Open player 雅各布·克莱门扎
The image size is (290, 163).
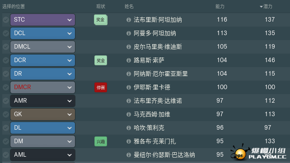pyautogui.click(x=154, y=141)
